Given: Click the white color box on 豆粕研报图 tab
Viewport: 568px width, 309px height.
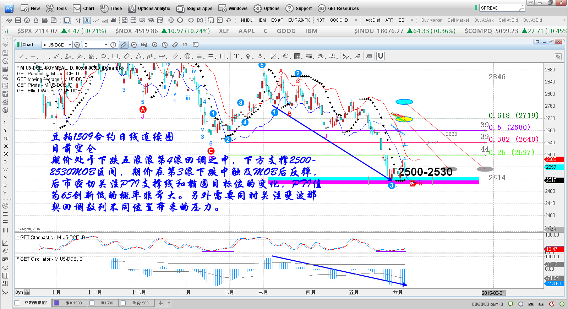Looking at the screenshot, I should click(x=16, y=303).
